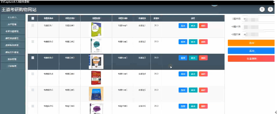Screen dimensions: 277x114
Task: Click 修改 in the highlighted 书籍名称3 row
Action: pos(193,58)
